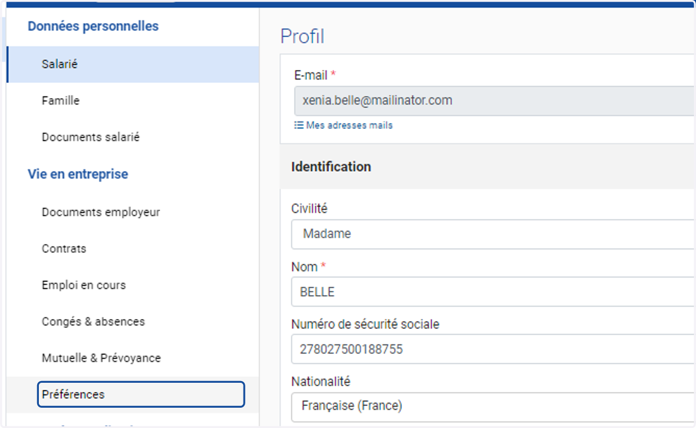696x428 pixels.
Task: Open the Famille menu item
Action: point(133,101)
